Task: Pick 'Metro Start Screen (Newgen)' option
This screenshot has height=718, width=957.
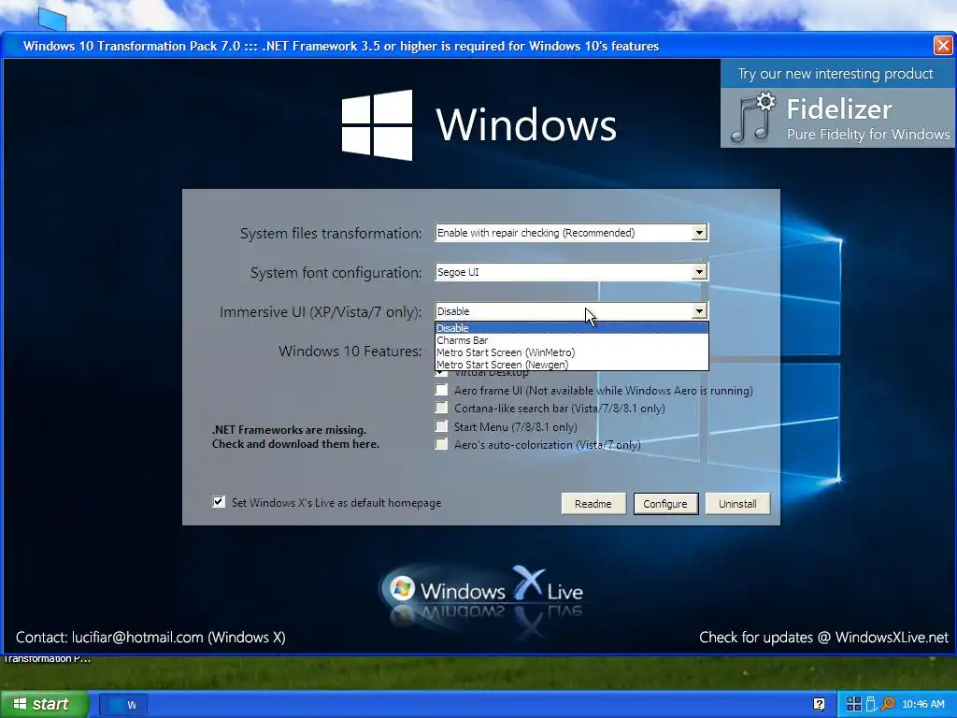Action: [x=571, y=365]
